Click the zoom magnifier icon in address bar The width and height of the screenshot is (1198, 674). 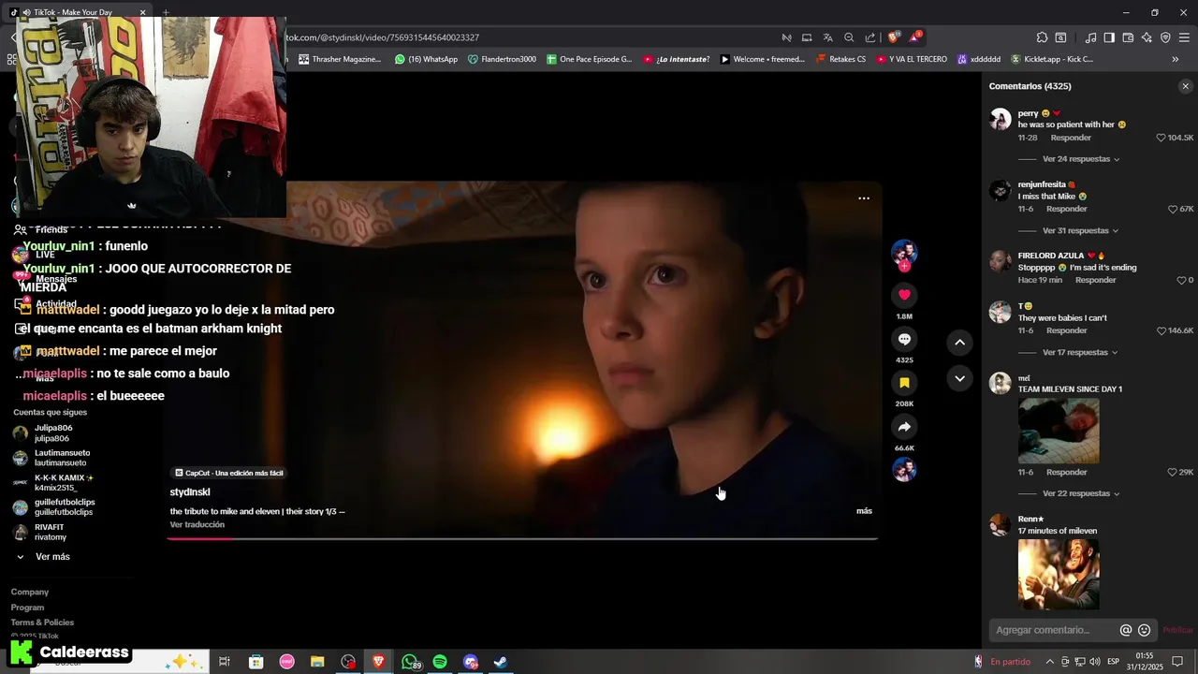pos(849,37)
